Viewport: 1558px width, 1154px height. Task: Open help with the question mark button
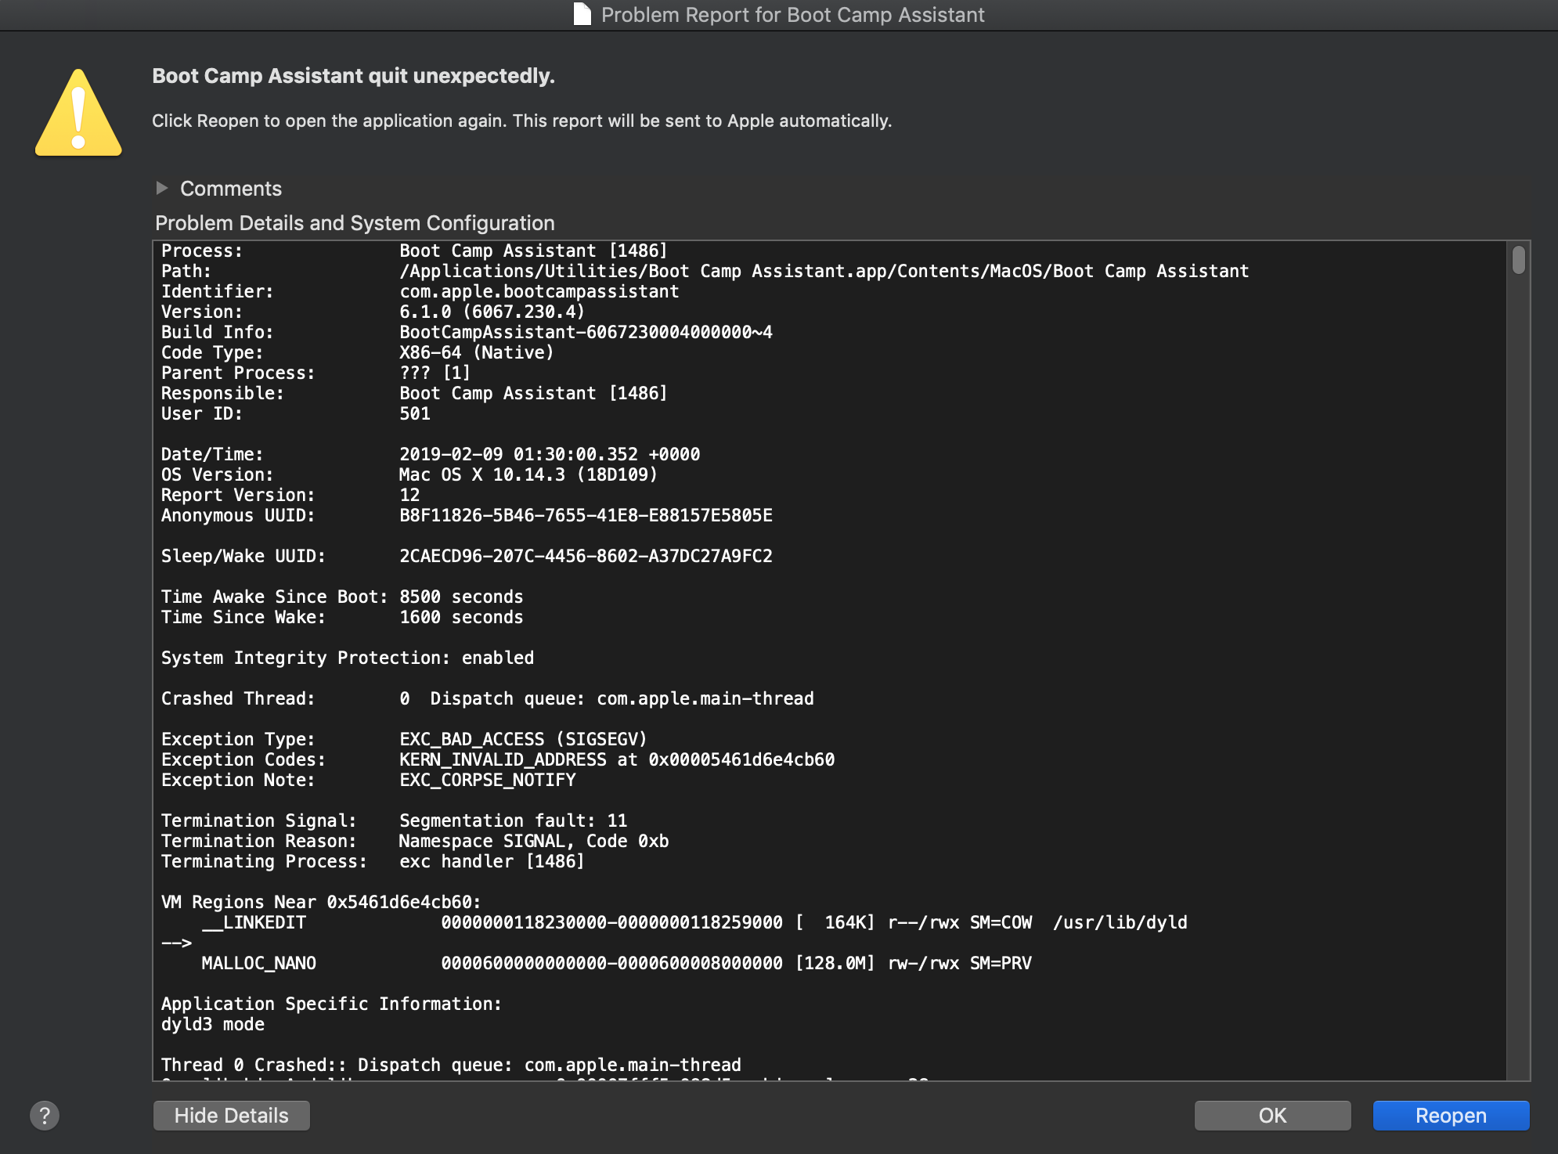[x=45, y=1115]
